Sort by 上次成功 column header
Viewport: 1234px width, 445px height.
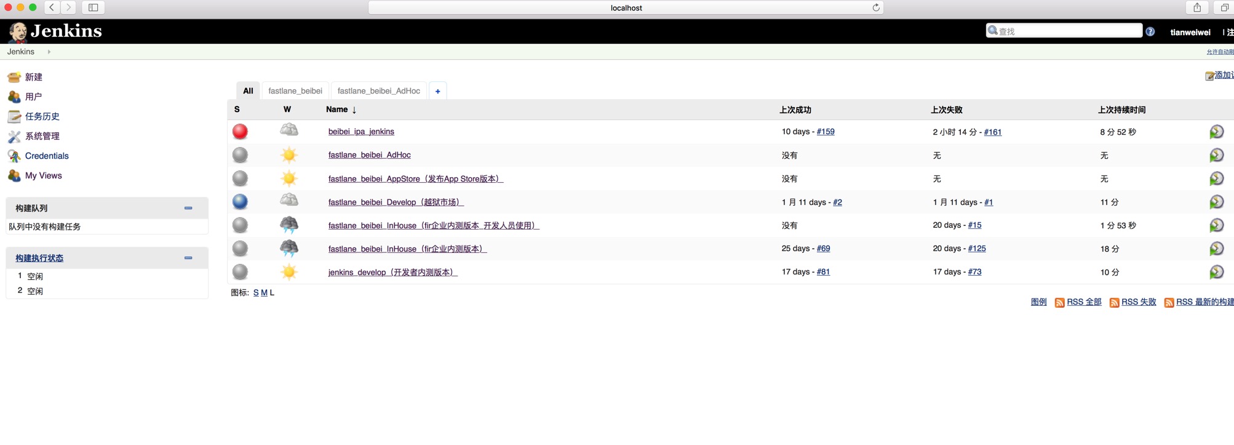click(x=795, y=110)
